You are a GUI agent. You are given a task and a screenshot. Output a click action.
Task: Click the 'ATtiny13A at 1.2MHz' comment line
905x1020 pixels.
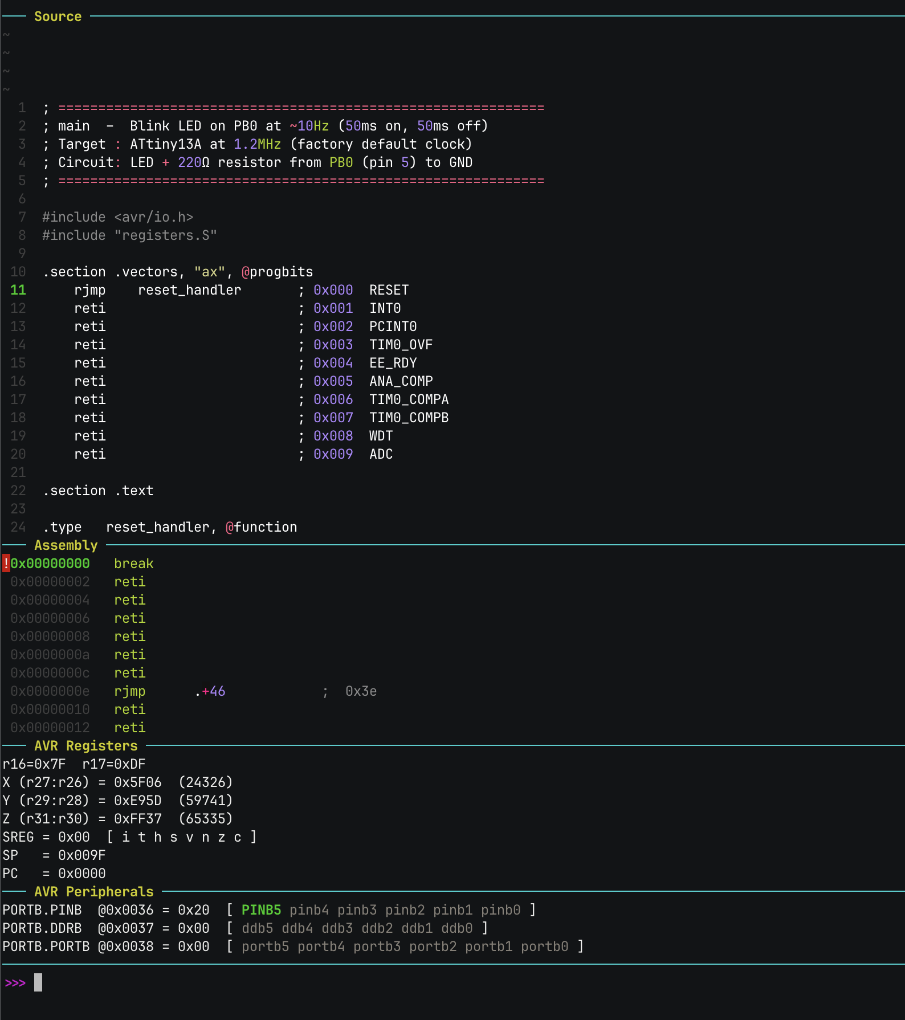pos(257,144)
